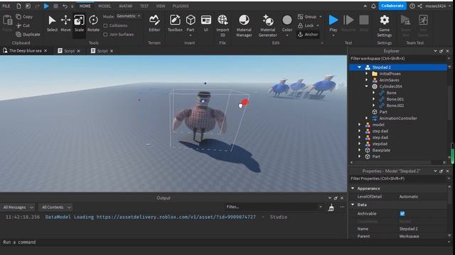Switch to the TEST ribbon tab
455x255 pixels.
pyautogui.click(x=144, y=6)
